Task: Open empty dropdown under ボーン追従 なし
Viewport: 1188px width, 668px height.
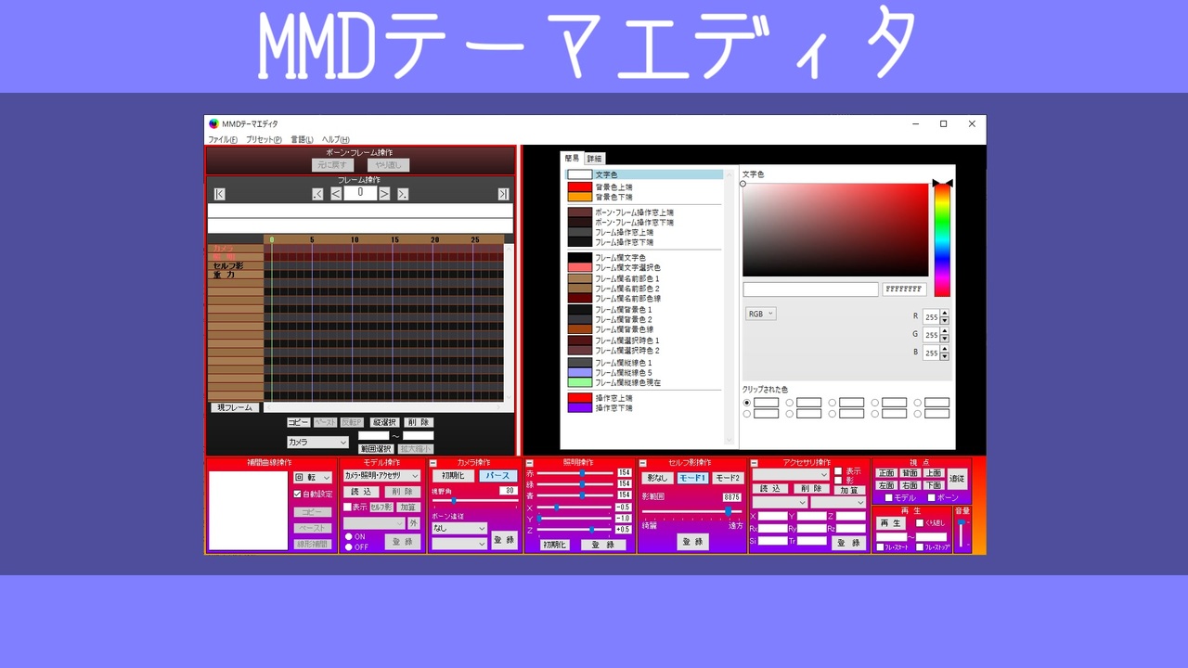Action: coord(459,545)
